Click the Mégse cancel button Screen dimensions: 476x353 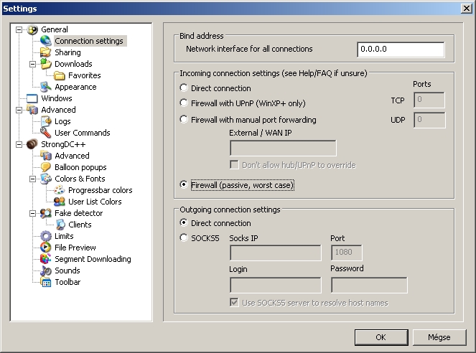point(439,336)
